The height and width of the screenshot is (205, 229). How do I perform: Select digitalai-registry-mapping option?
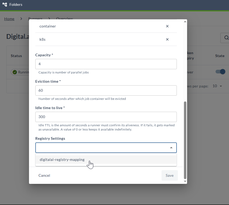pos(106,160)
